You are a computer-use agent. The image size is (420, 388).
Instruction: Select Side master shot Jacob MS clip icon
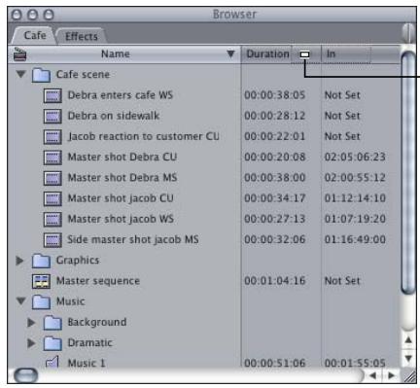pyautogui.click(x=52, y=240)
